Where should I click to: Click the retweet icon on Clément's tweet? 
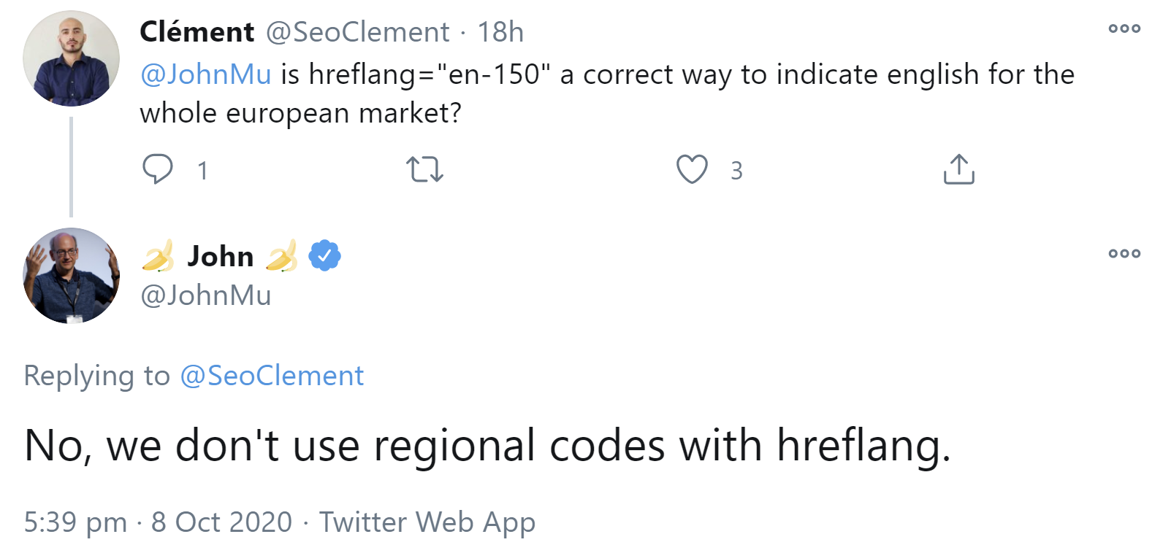click(x=424, y=169)
